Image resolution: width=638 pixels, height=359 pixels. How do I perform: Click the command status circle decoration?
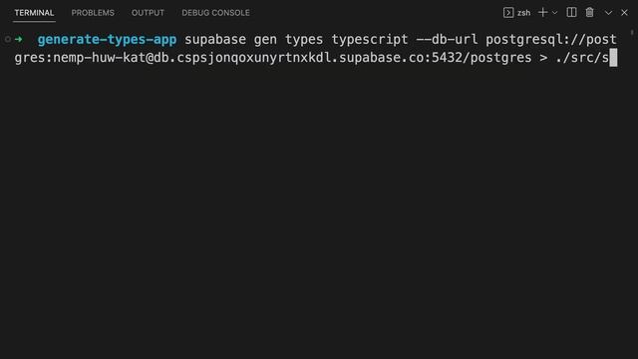pyautogui.click(x=7, y=40)
